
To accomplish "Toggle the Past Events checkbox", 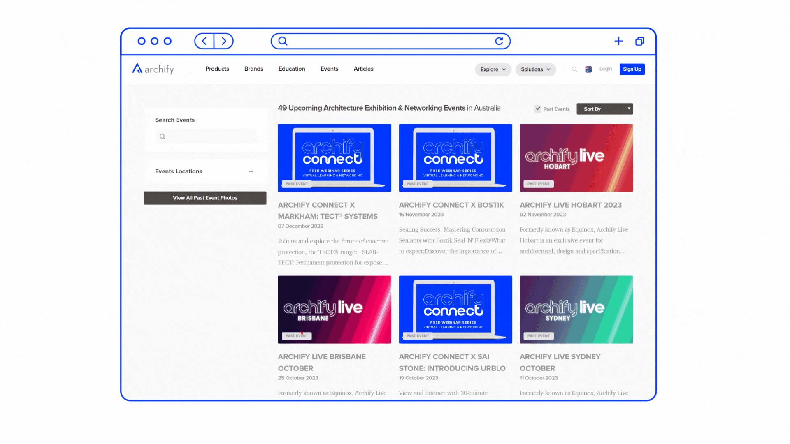I will point(538,109).
